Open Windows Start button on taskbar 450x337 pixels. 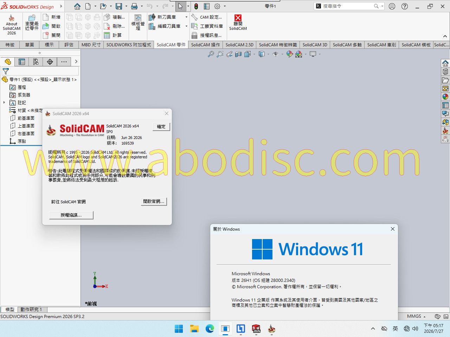click(x=179, y=329)
